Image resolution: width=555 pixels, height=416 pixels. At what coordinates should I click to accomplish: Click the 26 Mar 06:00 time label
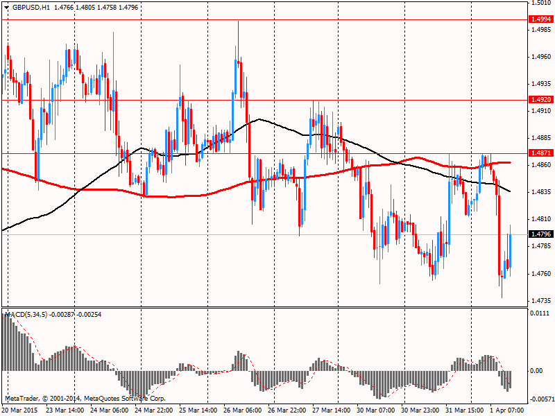coord(242,410)
